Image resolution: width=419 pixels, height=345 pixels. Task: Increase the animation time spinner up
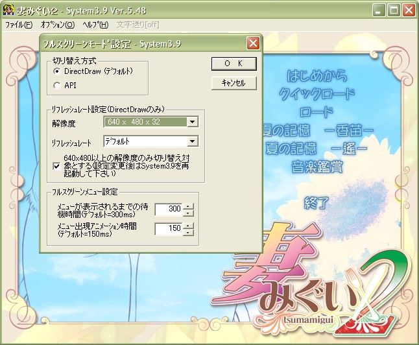(x=188, y=226)
